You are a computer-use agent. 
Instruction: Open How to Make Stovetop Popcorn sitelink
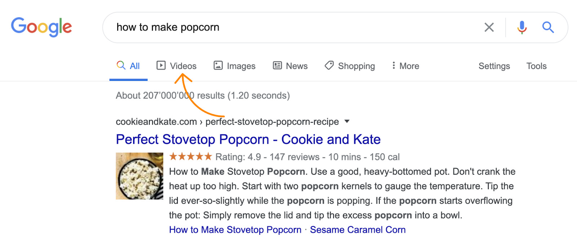[235, 230]
